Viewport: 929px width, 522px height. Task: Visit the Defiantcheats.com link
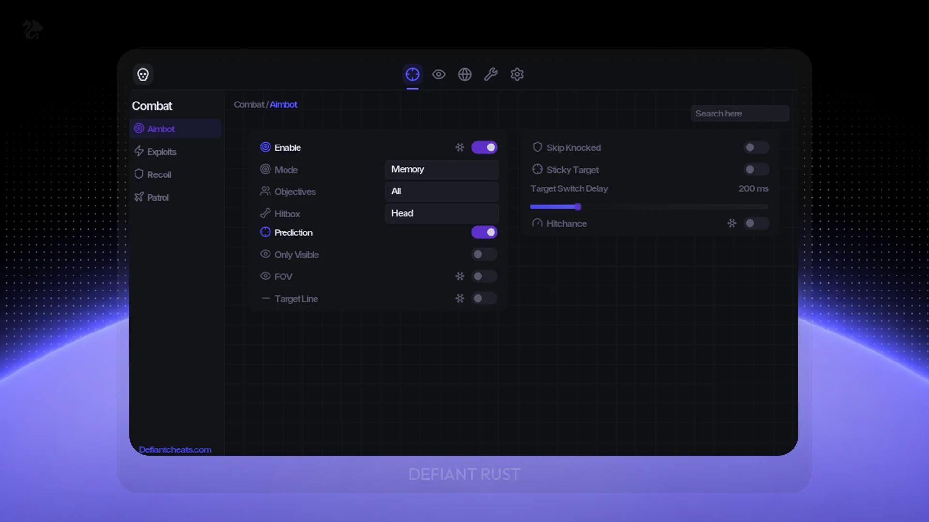point(175,449)
